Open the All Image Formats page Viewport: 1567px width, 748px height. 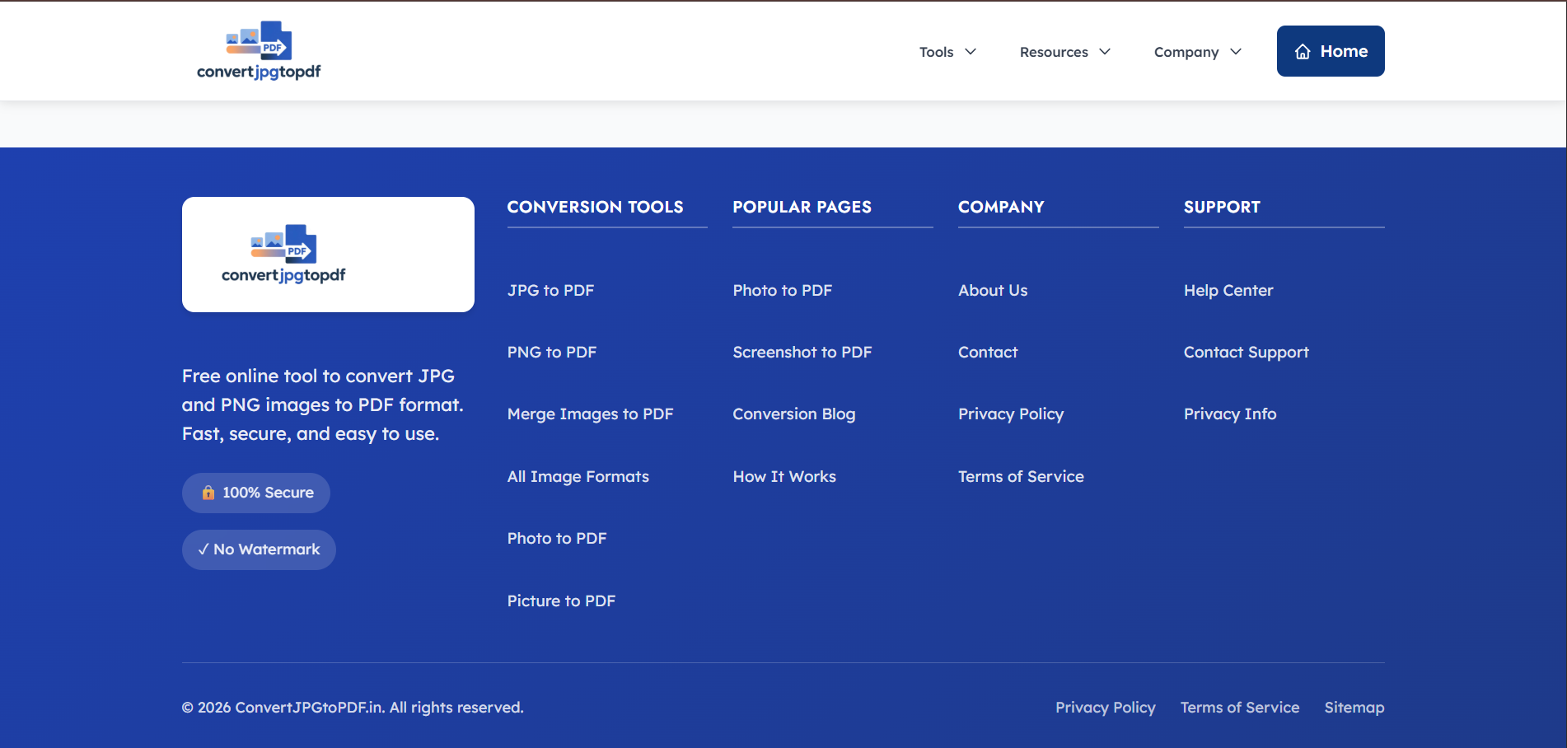[x=578, y=476]
